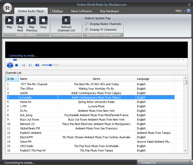Click the channels list scroll down arrow

tap(185, 151)
